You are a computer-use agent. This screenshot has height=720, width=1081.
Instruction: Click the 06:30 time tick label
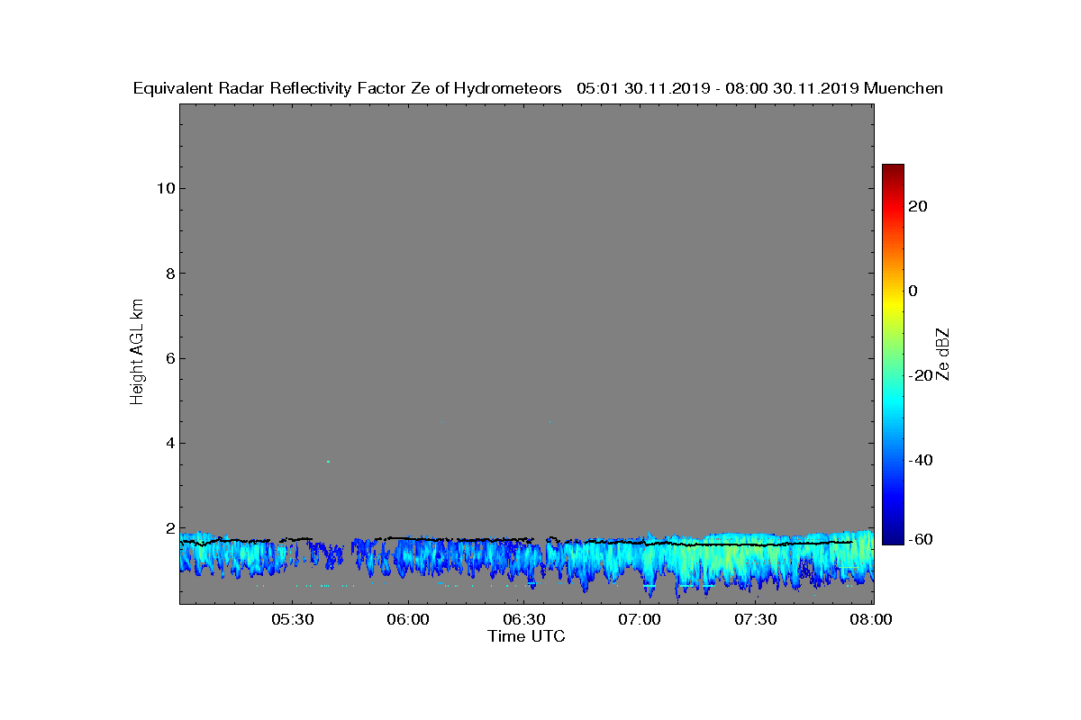click(x=523, y=619)
